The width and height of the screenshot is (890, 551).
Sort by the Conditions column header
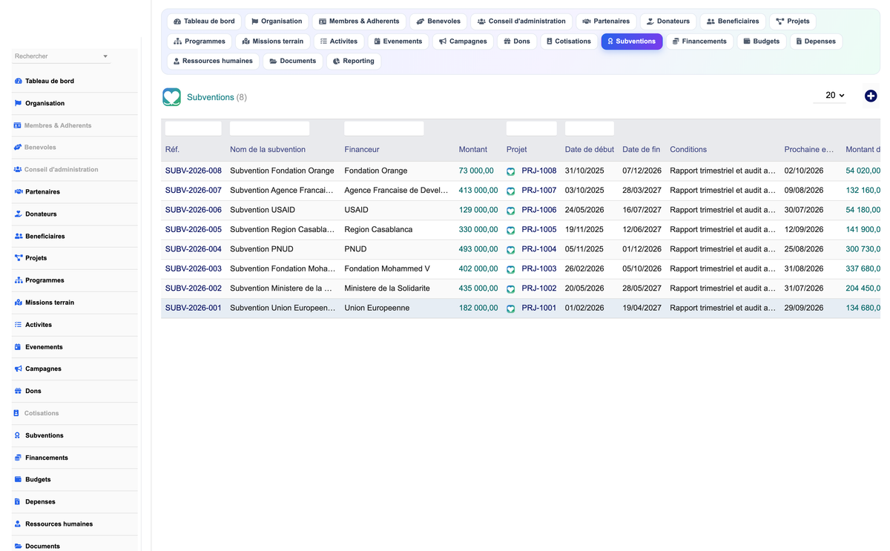point(688,149)
